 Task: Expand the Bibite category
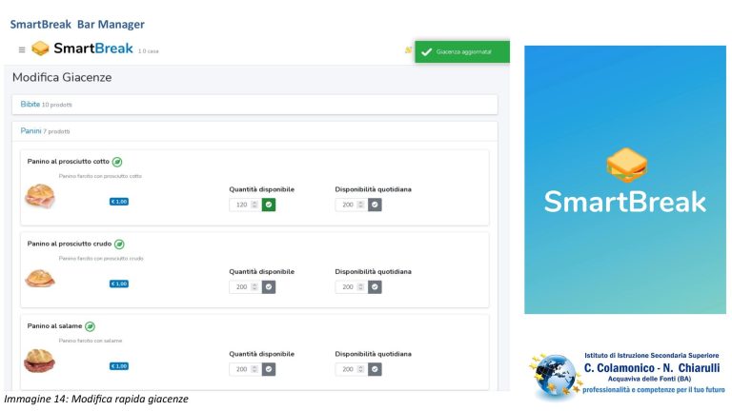[254, 105]
